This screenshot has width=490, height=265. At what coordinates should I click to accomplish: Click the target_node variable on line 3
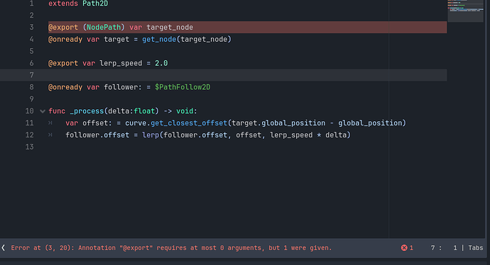coord(170,28)
